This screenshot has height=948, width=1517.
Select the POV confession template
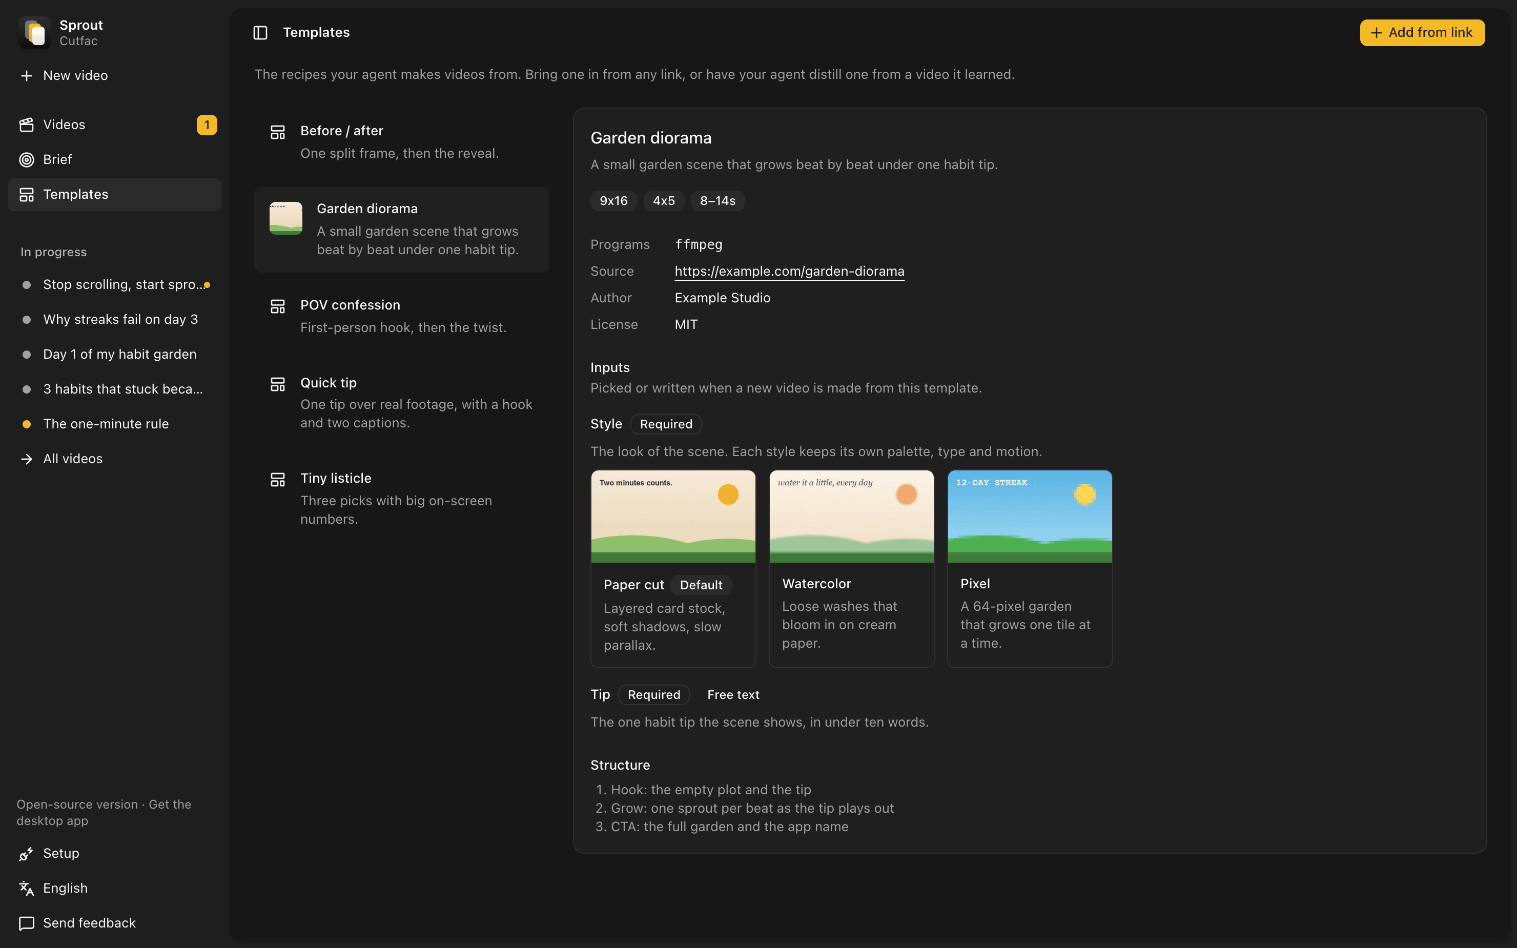[402, 317]
